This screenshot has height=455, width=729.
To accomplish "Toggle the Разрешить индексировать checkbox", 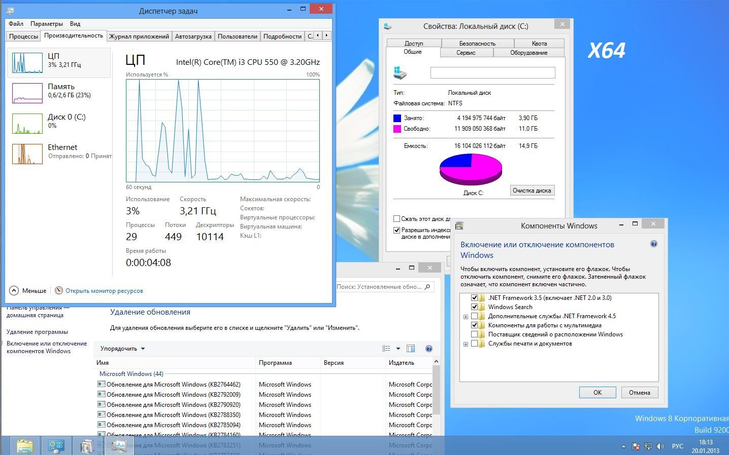I will click(397, 230).
